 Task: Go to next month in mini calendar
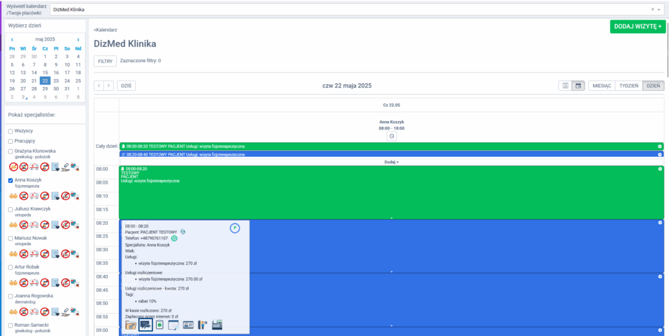coord(78,39)
